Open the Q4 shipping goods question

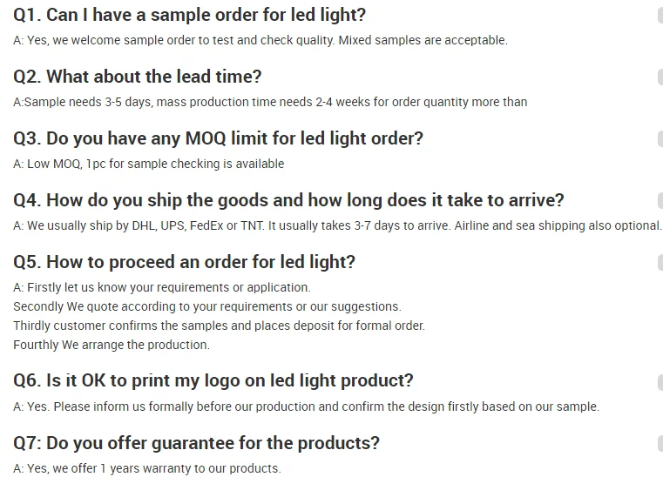click(x=289, y=200)
